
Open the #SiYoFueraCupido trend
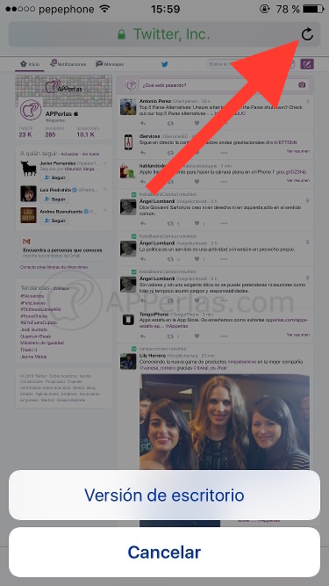tap(39, 322)
